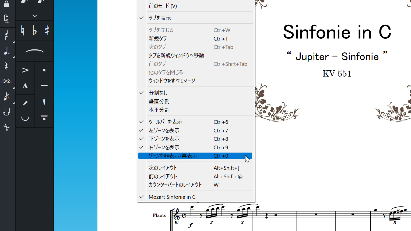Click the 前のタブ menu item
411x231 pixels.
196,64
